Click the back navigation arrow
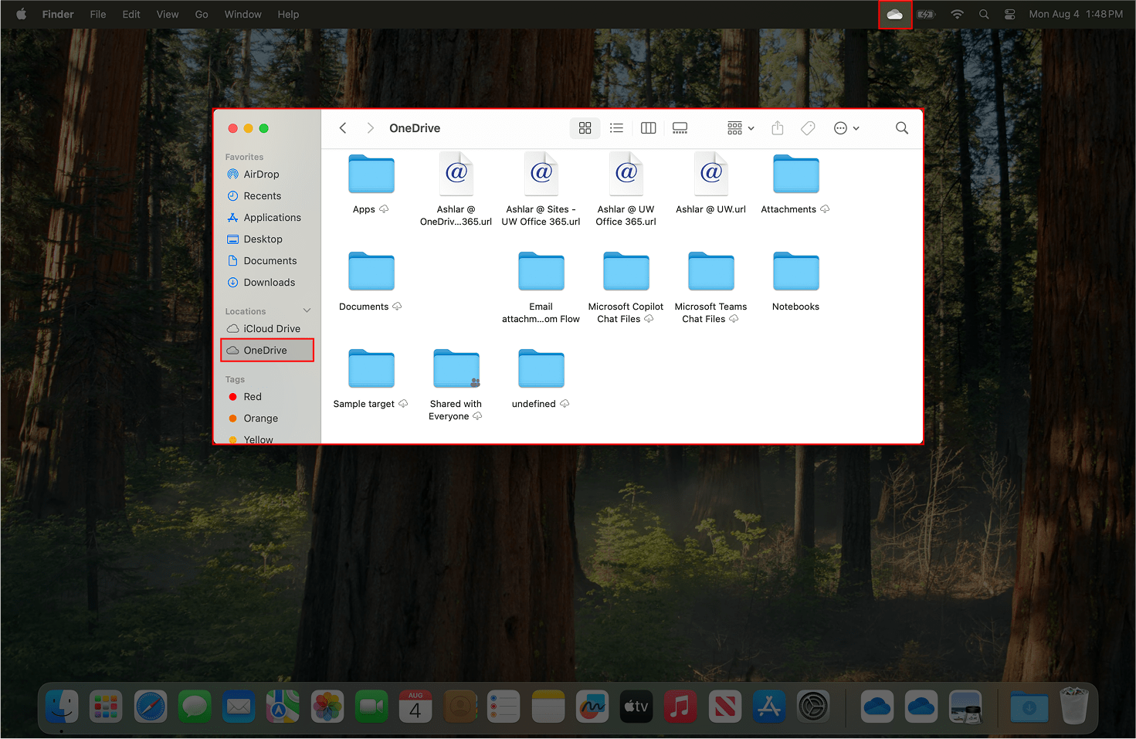The image size is (1136, 739). click(343, 127)
